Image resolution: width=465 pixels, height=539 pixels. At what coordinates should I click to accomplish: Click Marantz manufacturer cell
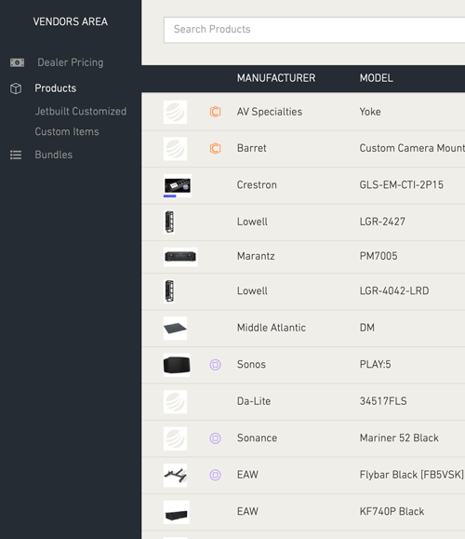pos(256,256)
